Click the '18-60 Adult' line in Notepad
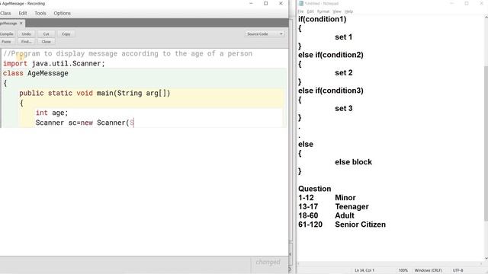The width and height of the screenshot is (488, 274). 326,215
